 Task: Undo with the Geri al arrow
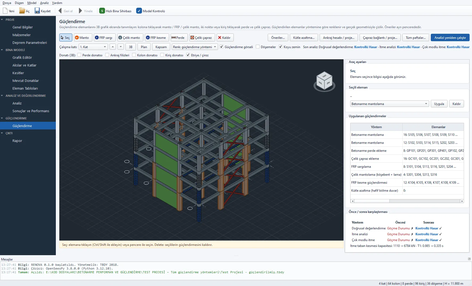(x=60, y=11)
